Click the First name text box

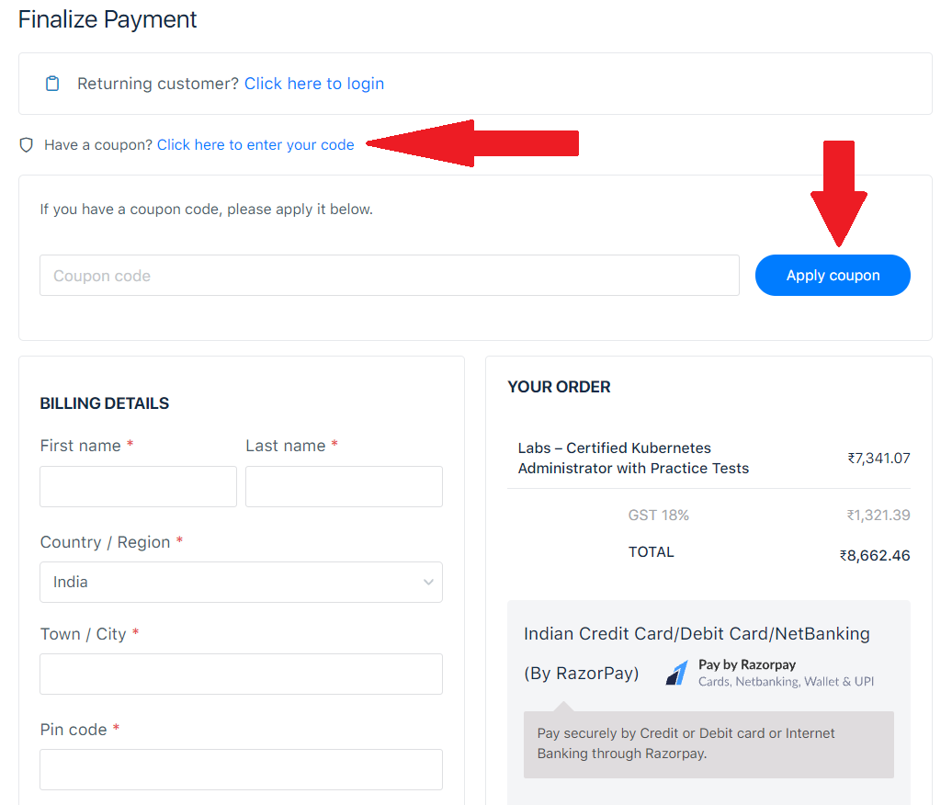pyautogui.click(x=138, y=486)
